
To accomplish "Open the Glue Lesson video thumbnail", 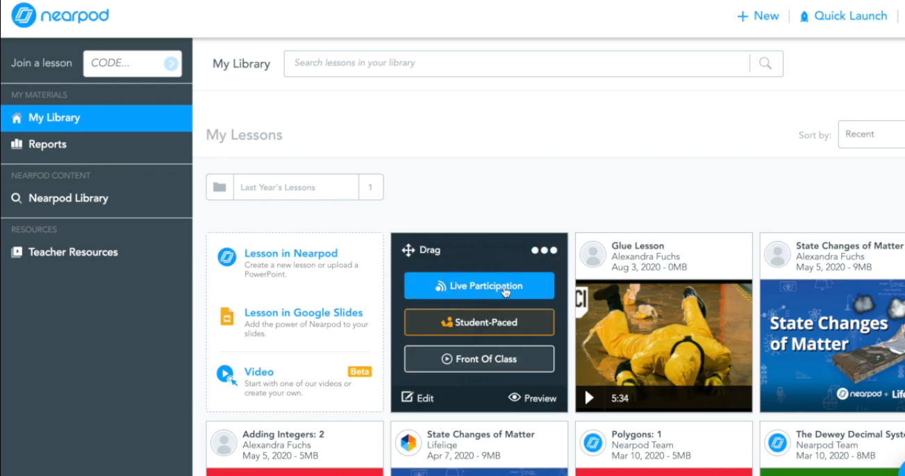I will (x=664, y=345).
